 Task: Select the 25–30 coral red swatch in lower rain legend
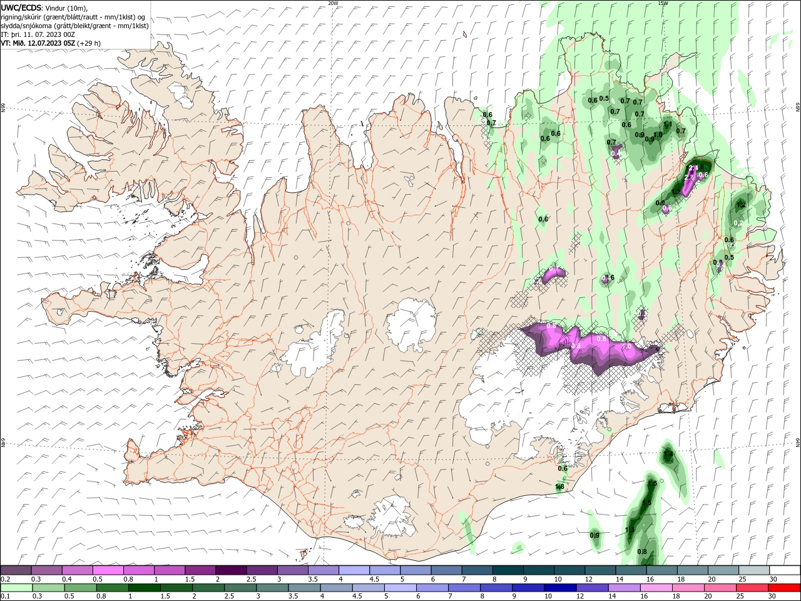point(752,588)
